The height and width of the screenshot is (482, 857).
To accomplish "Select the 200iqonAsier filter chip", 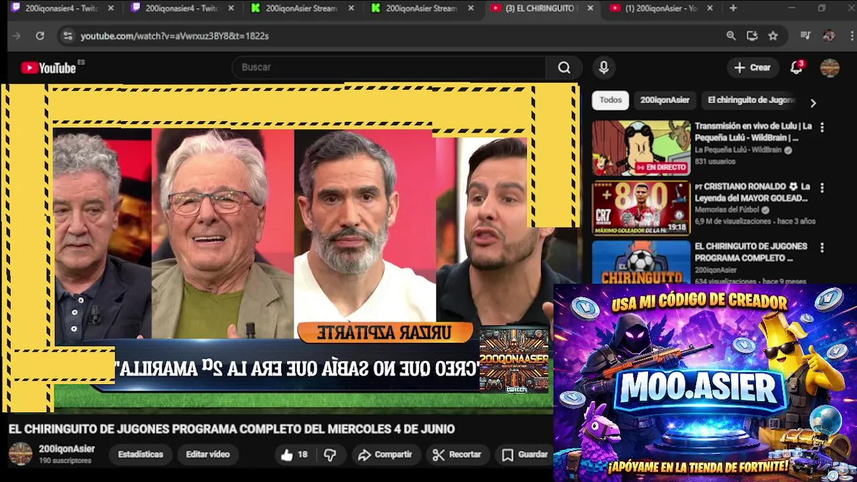I will (665, 100).
